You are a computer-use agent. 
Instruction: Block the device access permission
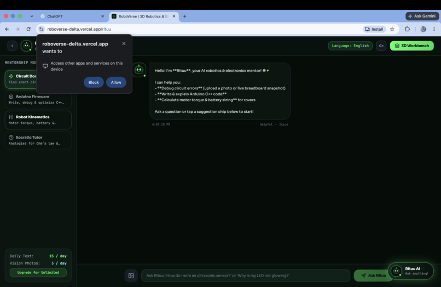click(x=94, y=82)
